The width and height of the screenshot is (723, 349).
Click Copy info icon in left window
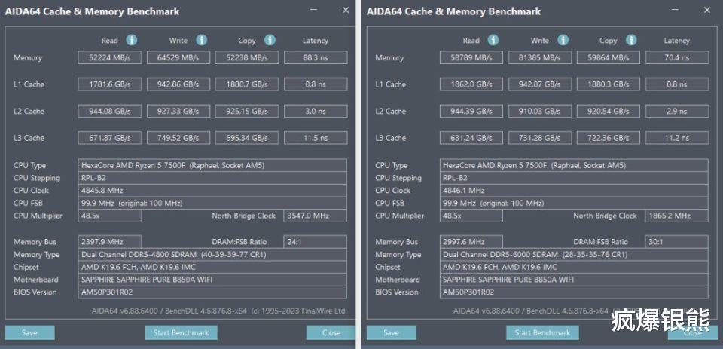(x=270, y=40)
